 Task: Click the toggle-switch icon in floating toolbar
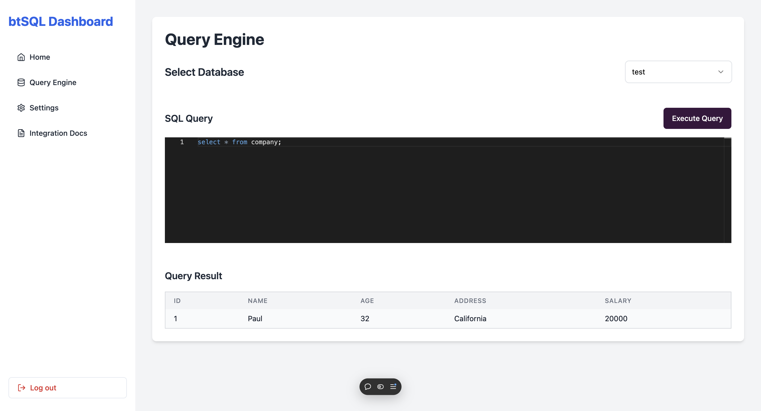tap(380, 386)
